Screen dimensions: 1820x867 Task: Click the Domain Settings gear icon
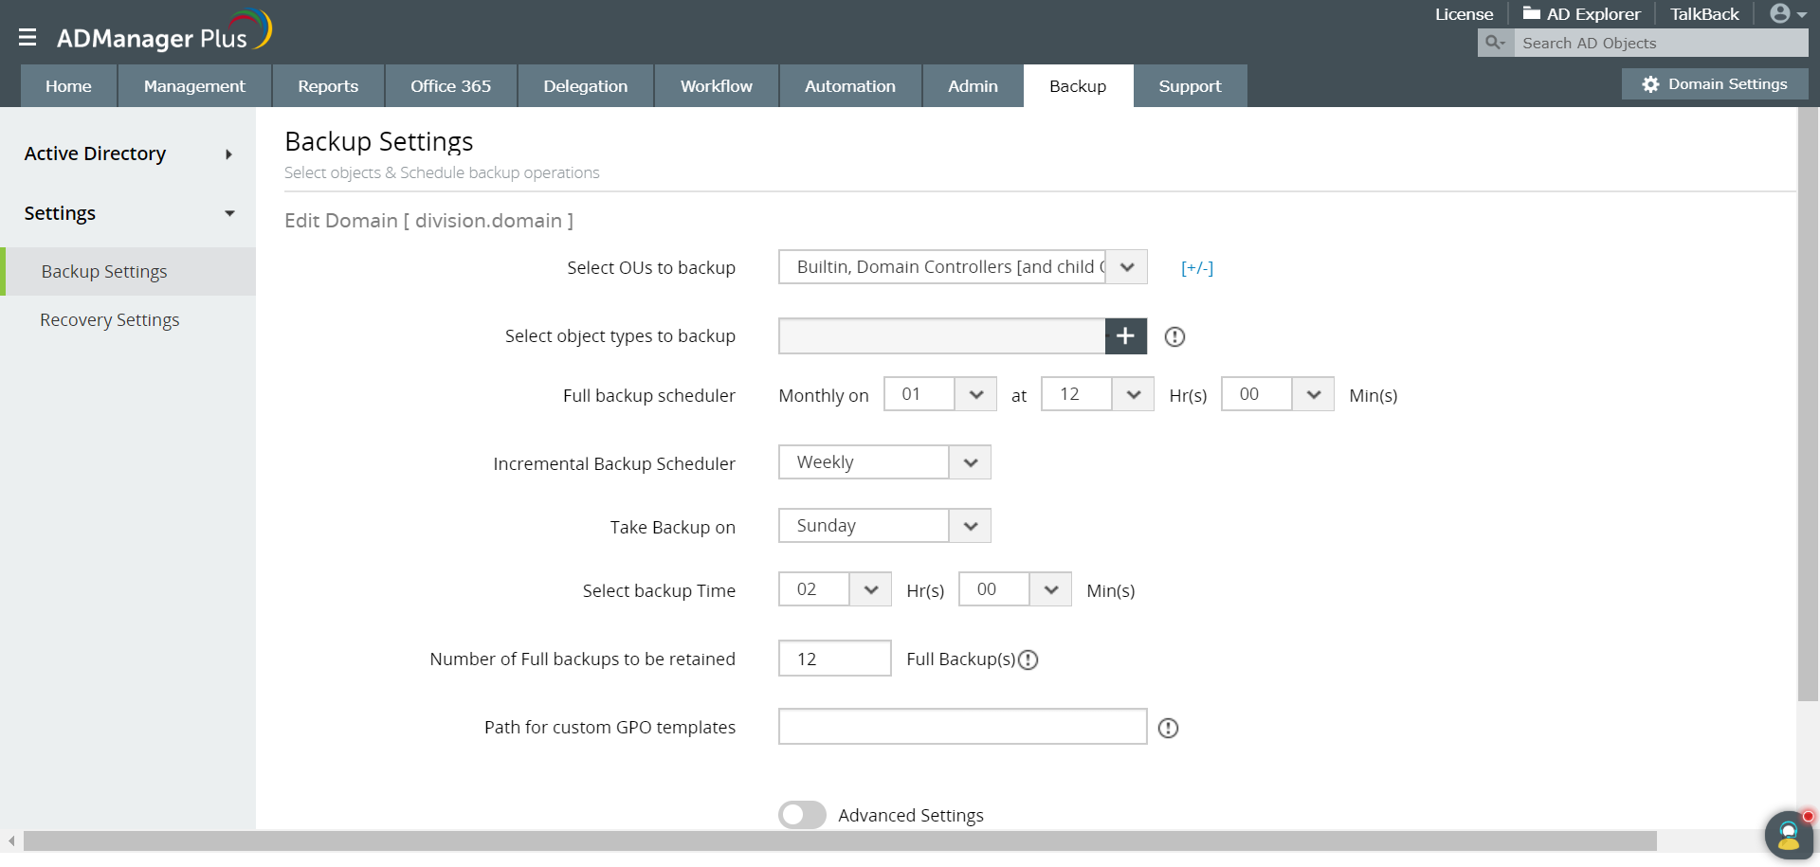point(1650,84)
